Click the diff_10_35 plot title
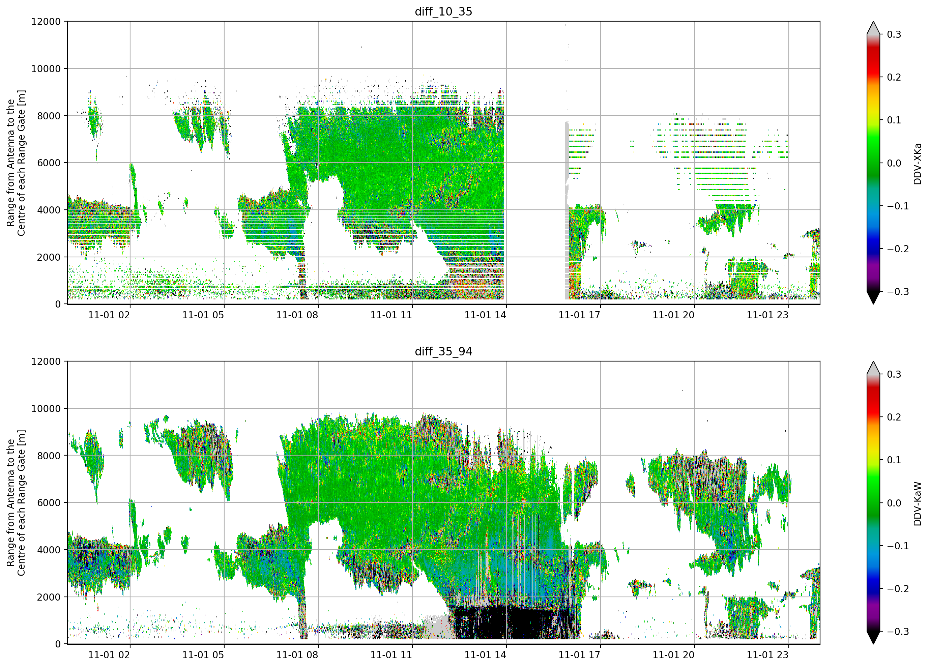The image size is (929, 667). (444, 11)
